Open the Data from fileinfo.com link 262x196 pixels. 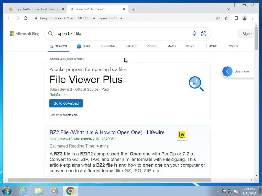[70, 115]
